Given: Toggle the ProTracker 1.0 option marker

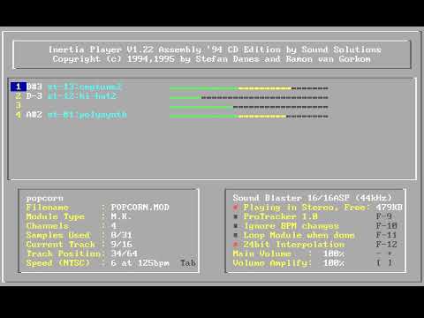Looking at the screenshot, I should click(236, 216).
